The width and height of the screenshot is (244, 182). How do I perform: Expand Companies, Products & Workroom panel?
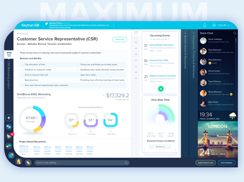(x=193, y=33)
